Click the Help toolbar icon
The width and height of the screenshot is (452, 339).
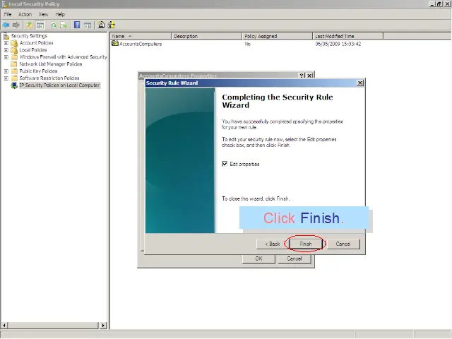coord(77,25)
